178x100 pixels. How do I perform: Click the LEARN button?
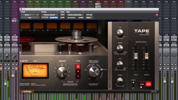coord(81,18)
